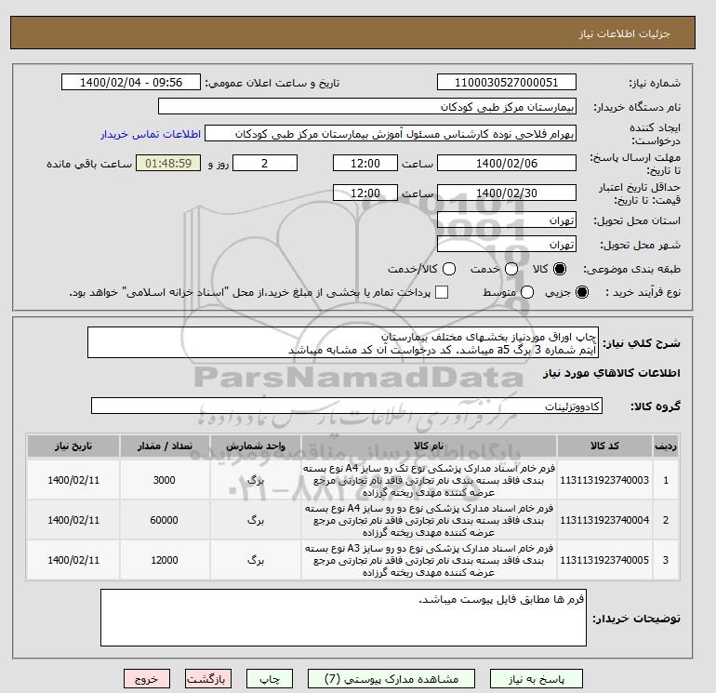Click product code 113113192374​0003
Screen dimensions: 716x693
tap(604, 480)
